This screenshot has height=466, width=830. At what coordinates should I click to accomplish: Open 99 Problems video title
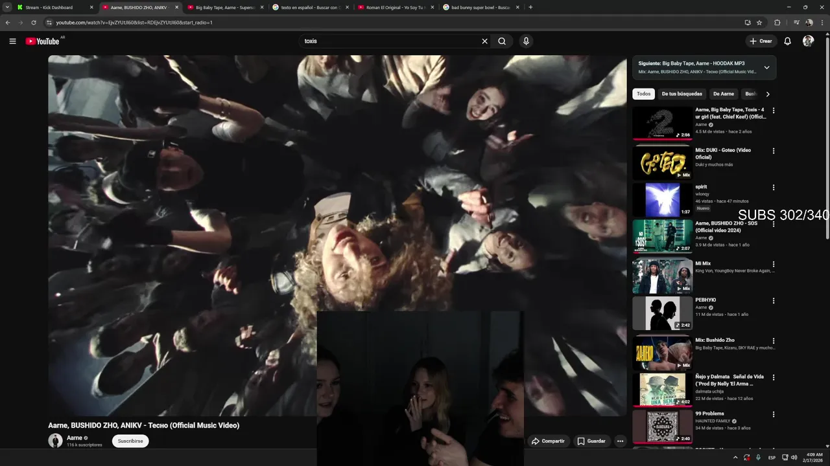point(709,414)
